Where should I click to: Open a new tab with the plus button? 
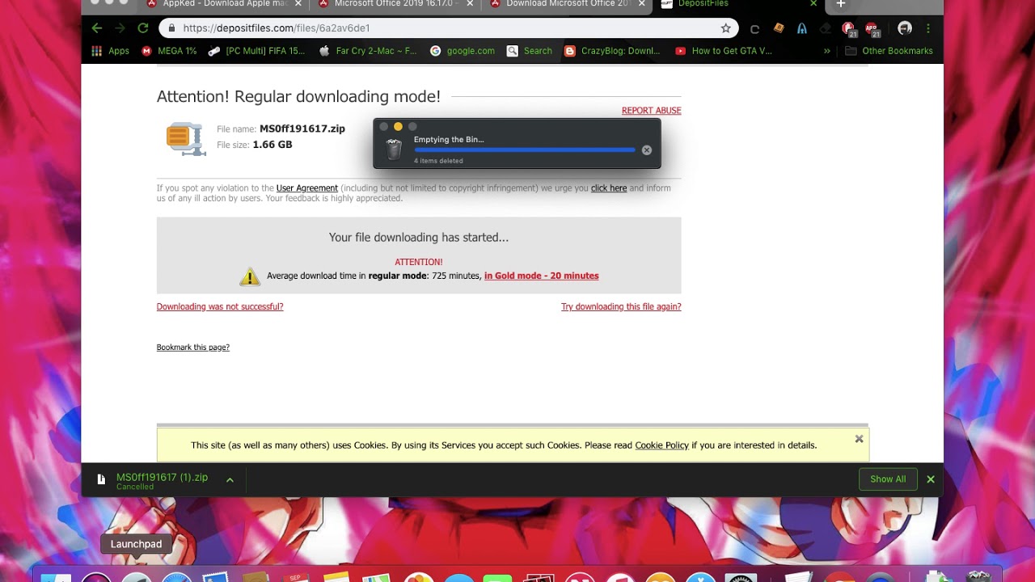tap(840, 4)
